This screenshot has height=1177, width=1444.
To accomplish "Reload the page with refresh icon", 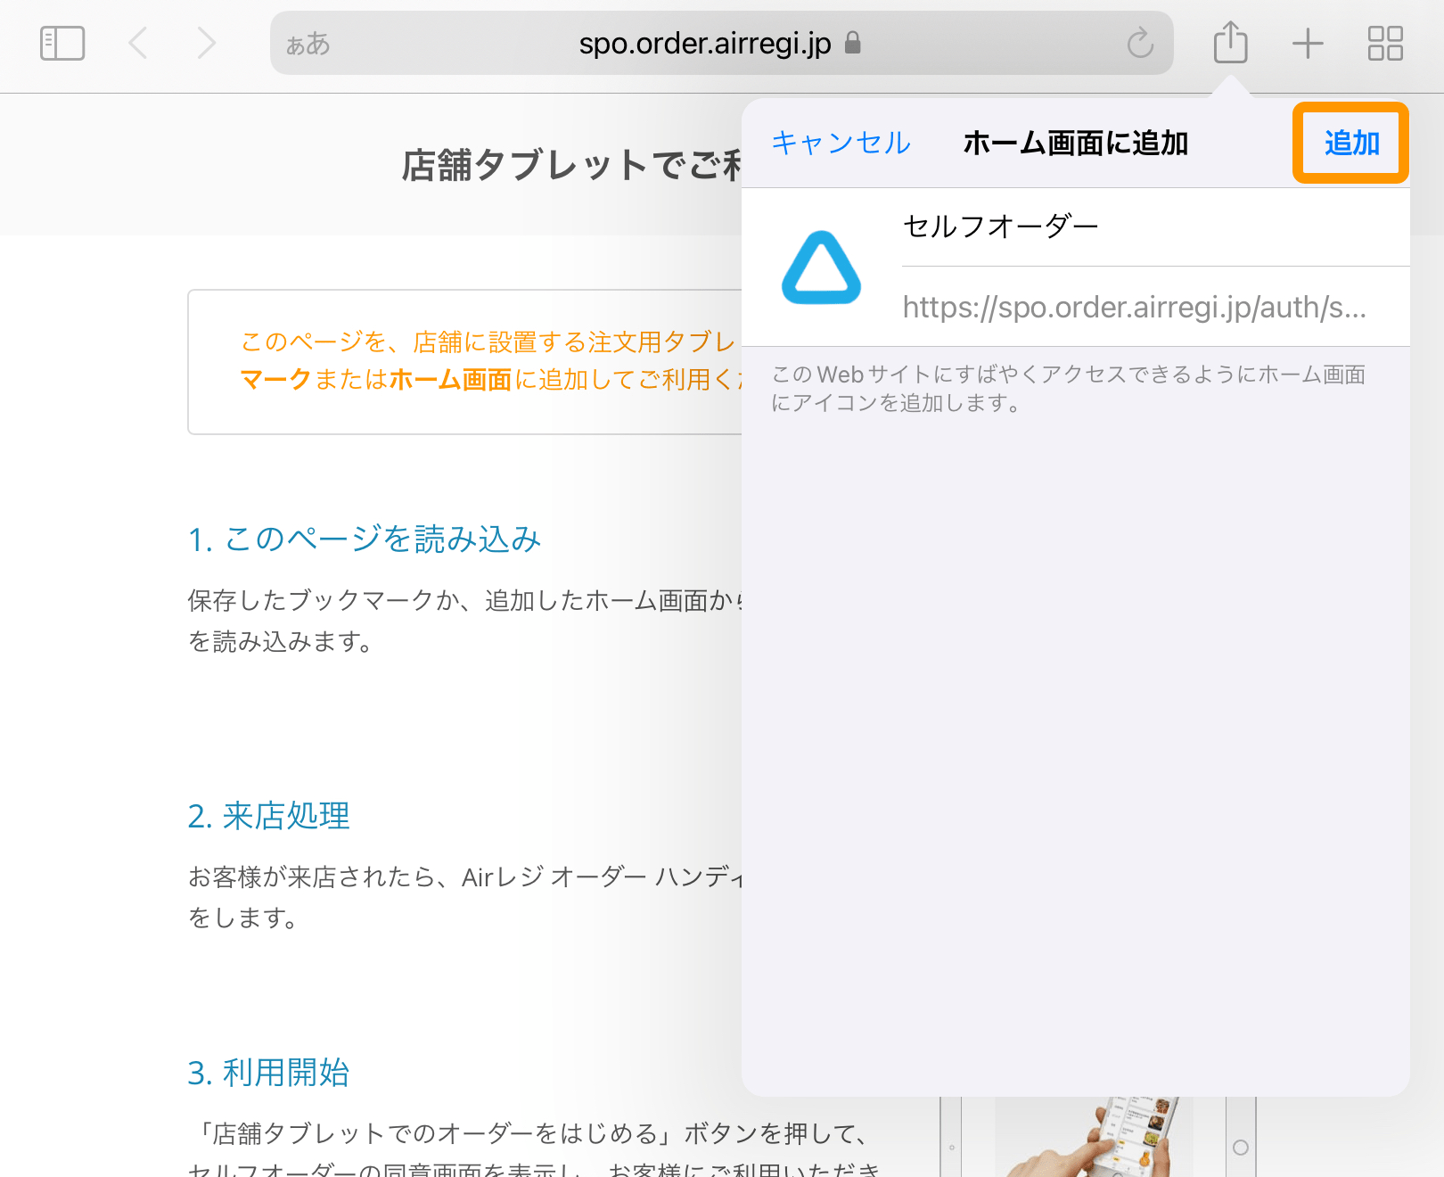I will pyautogui.click(x=1140, y=43).
